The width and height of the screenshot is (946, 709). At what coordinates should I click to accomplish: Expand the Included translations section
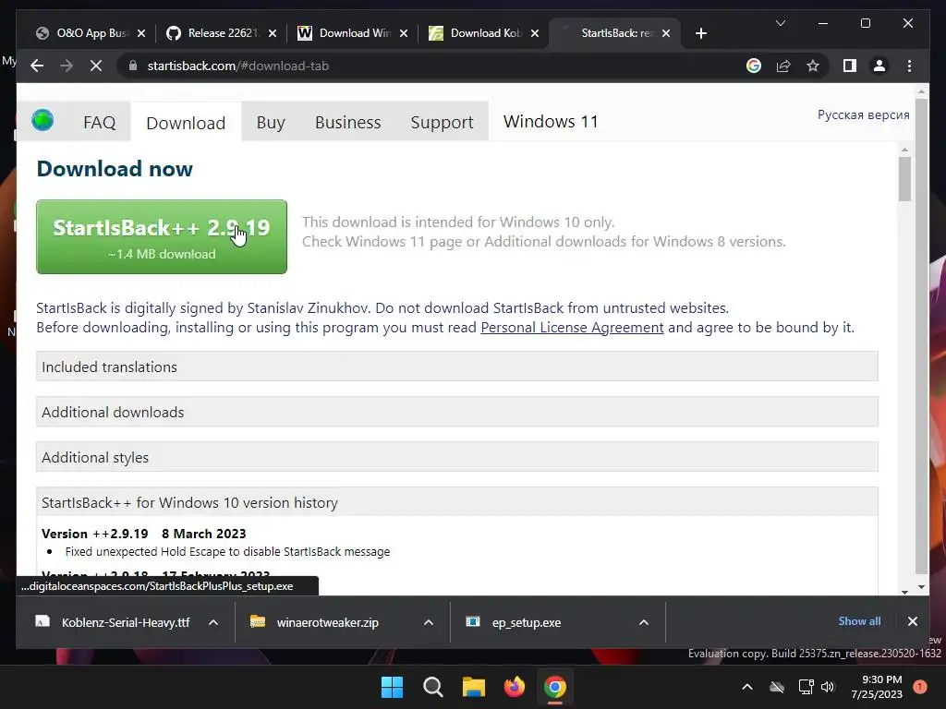tap(457, 367)
